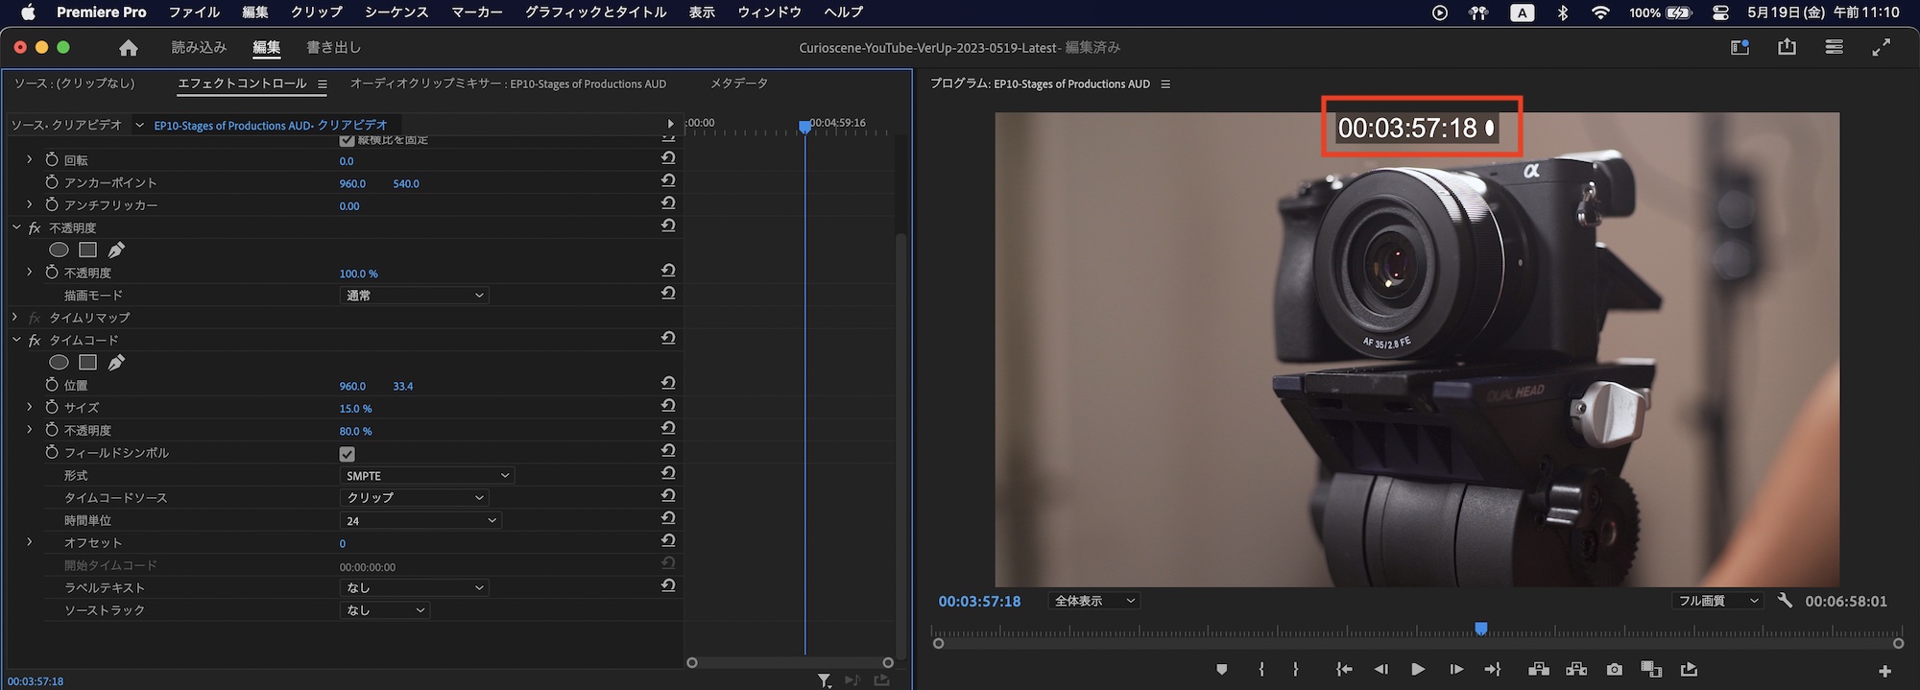
Task: Open Comparison View icon
Action: click(x=1651, y=670)
